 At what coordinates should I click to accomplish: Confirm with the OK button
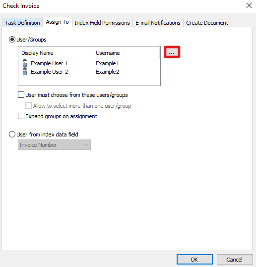click(194, 260)
